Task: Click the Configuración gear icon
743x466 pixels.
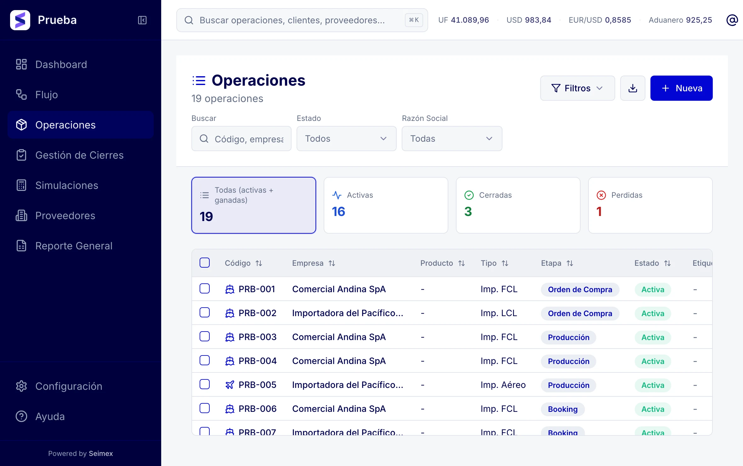Action: point(21,386)
